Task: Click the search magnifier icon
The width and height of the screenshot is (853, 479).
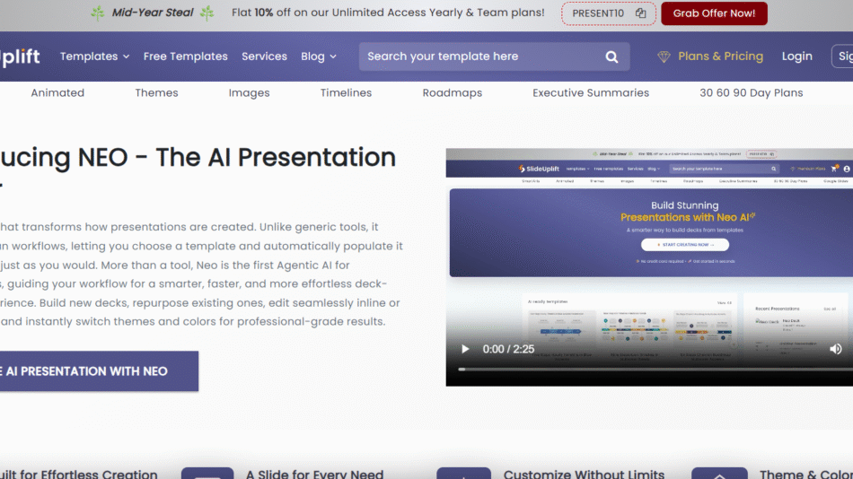Action: click(611, 57)
